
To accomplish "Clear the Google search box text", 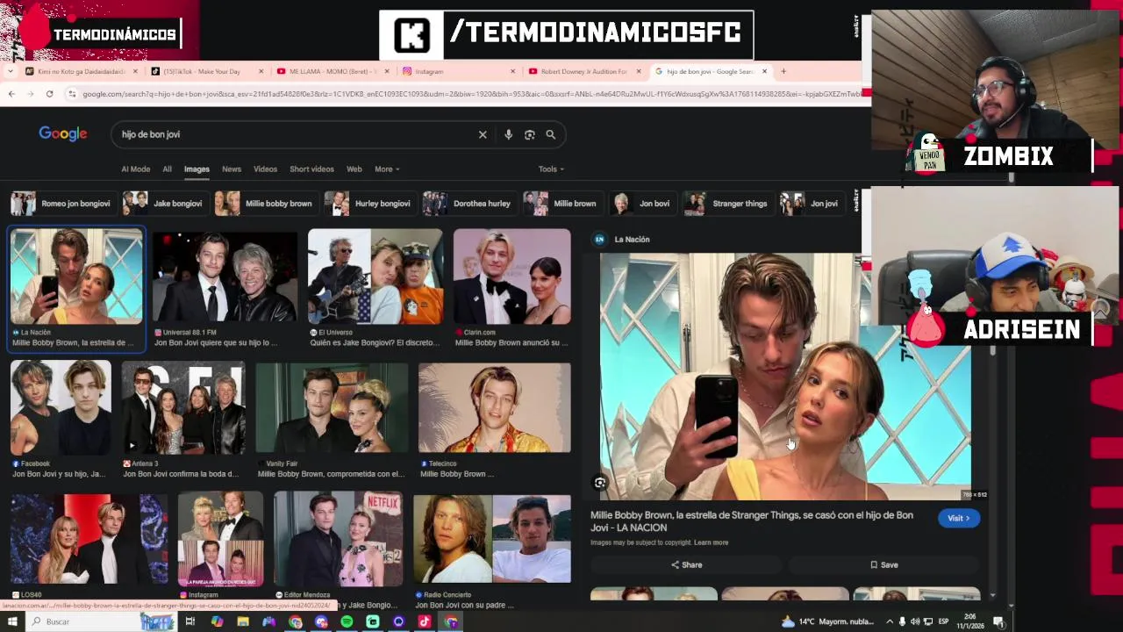I will [483, 134].
